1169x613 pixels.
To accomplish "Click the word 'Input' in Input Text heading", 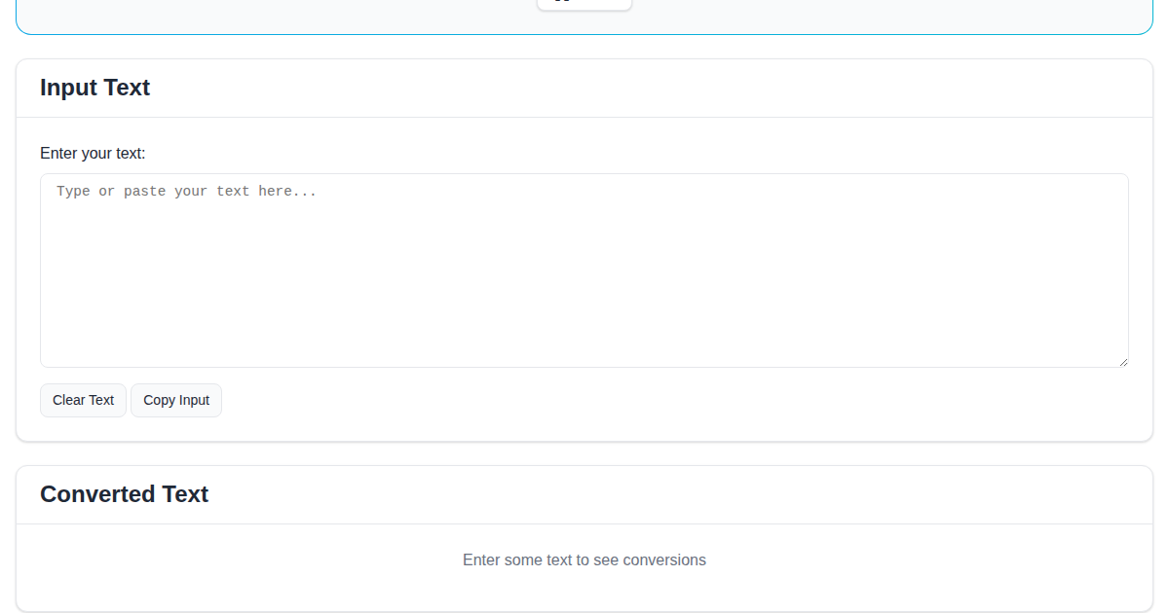I will point(68,88).
